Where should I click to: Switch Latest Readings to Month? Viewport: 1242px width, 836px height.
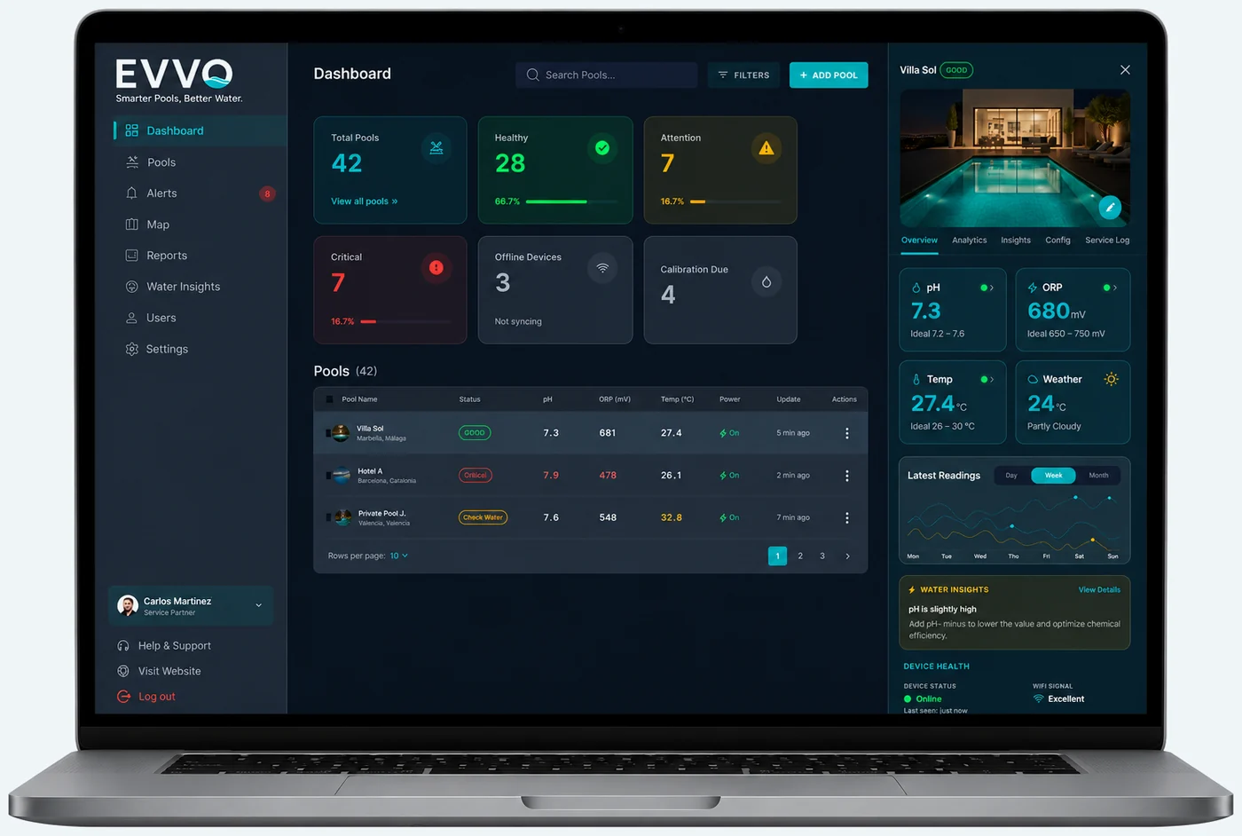1098,476
